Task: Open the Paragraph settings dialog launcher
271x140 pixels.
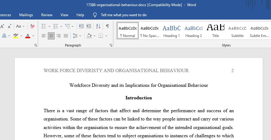Action: pyautogui.click(x=111, y=45)
